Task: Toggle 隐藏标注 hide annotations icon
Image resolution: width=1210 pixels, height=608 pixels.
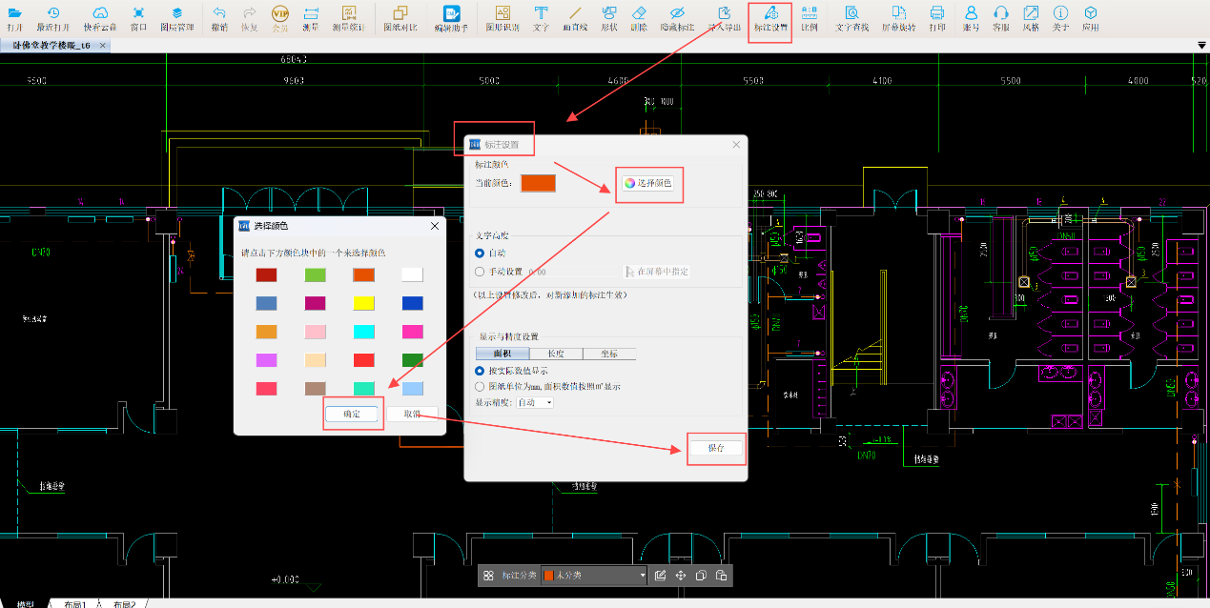Action: (x=676, y=17)
